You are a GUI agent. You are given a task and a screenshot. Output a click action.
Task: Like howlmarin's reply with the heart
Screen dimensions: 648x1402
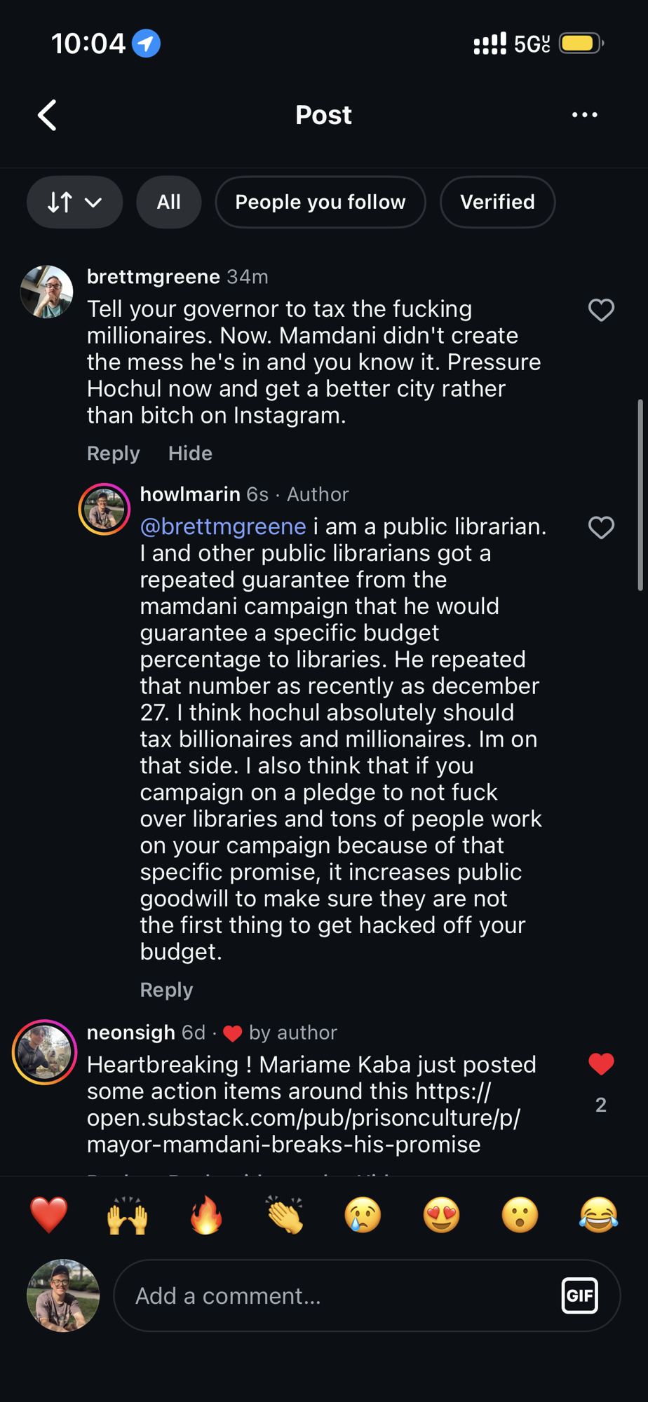point(601,527)
